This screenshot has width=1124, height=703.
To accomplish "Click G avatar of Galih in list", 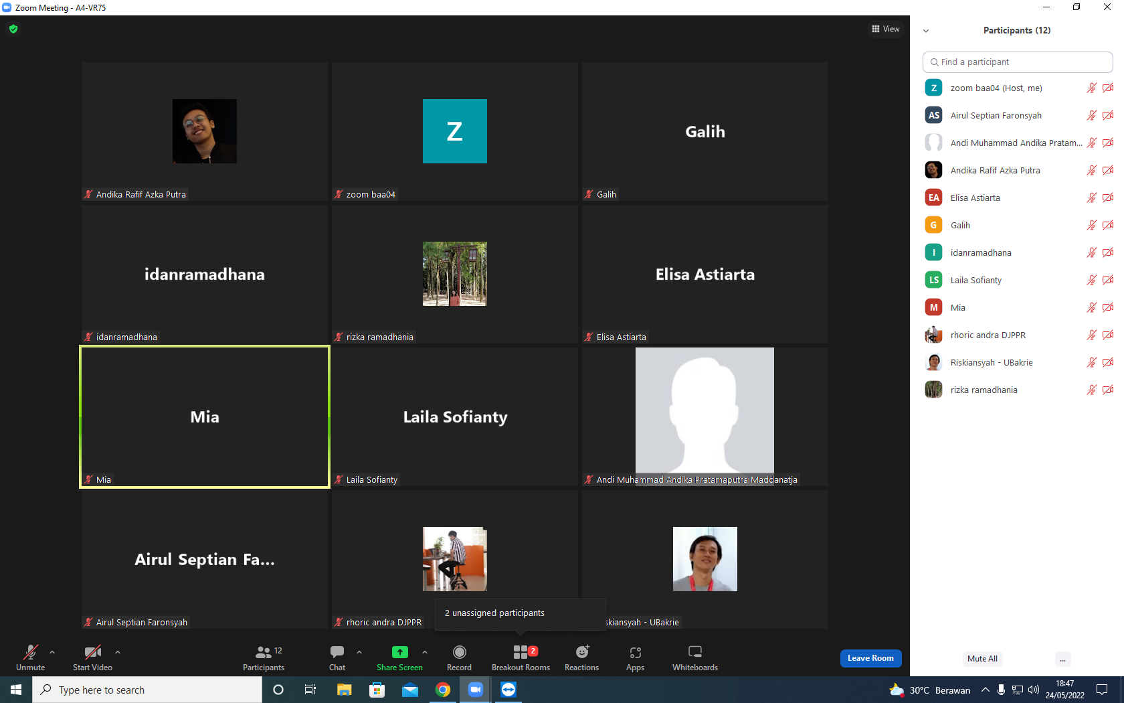I will [x=934, y=225].
